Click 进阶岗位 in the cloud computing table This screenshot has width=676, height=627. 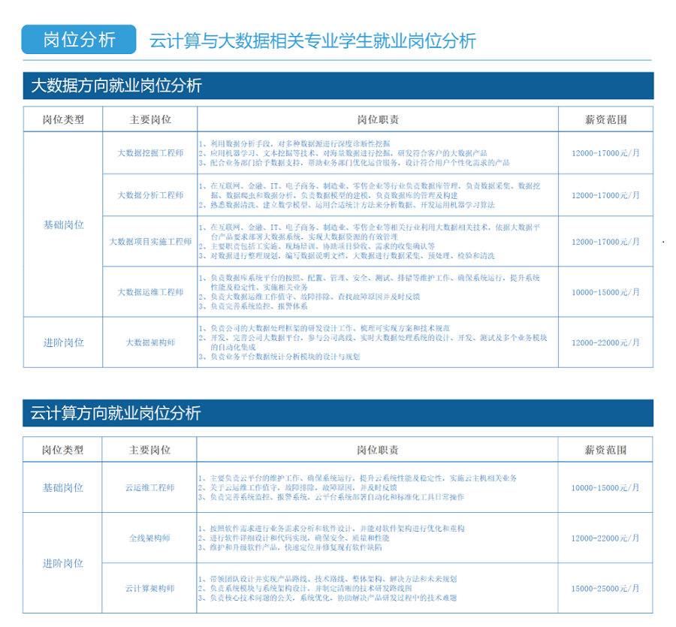63,563
